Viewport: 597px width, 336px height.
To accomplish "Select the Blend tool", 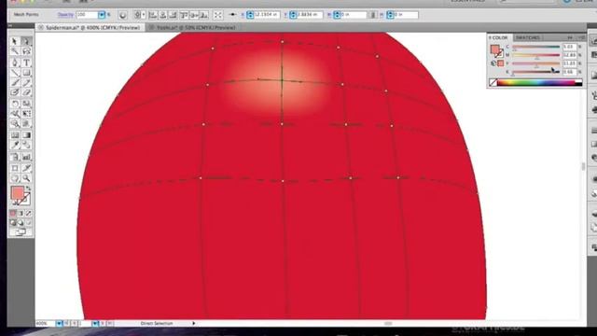I will (26, 145).
